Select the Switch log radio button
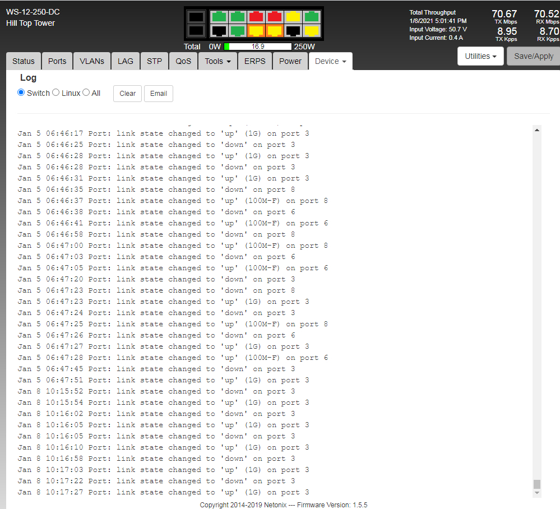Viewport: 560px width, 509px height. tap(21, 92)
